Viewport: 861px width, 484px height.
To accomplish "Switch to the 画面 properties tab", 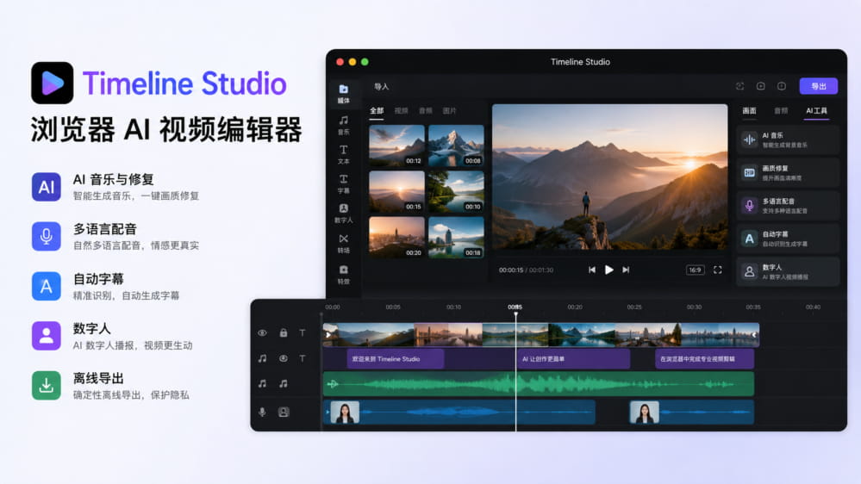I will 750,111.
